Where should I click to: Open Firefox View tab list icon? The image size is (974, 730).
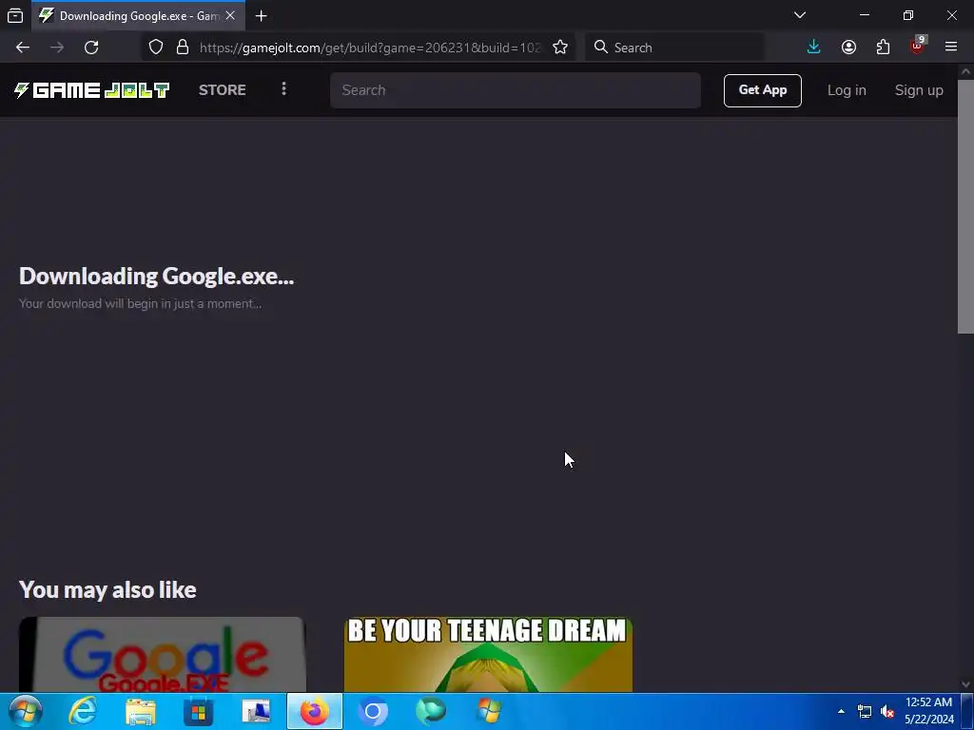click(x=15, y=15)
